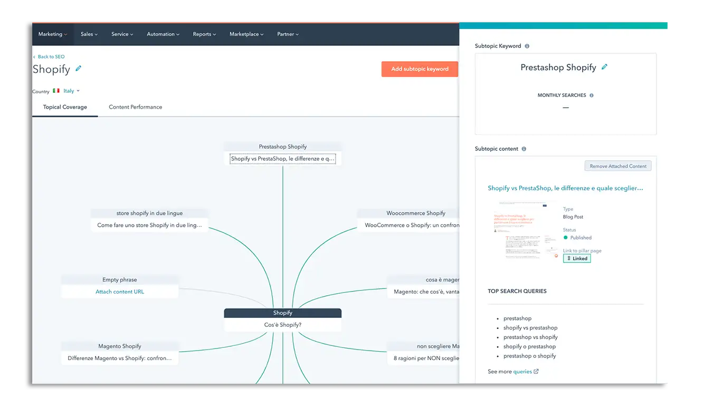
Task: Open Shopify vs PrestaShop blog post link
Action: pyautogui.click(x=565, y=188)
